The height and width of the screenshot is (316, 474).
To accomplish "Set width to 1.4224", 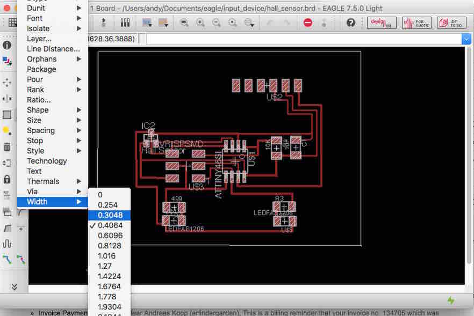I will pos(110,276).
